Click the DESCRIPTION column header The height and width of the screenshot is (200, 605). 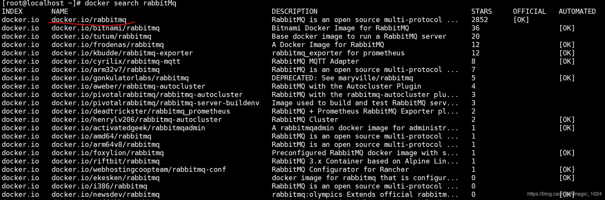(x=295, y=12)
